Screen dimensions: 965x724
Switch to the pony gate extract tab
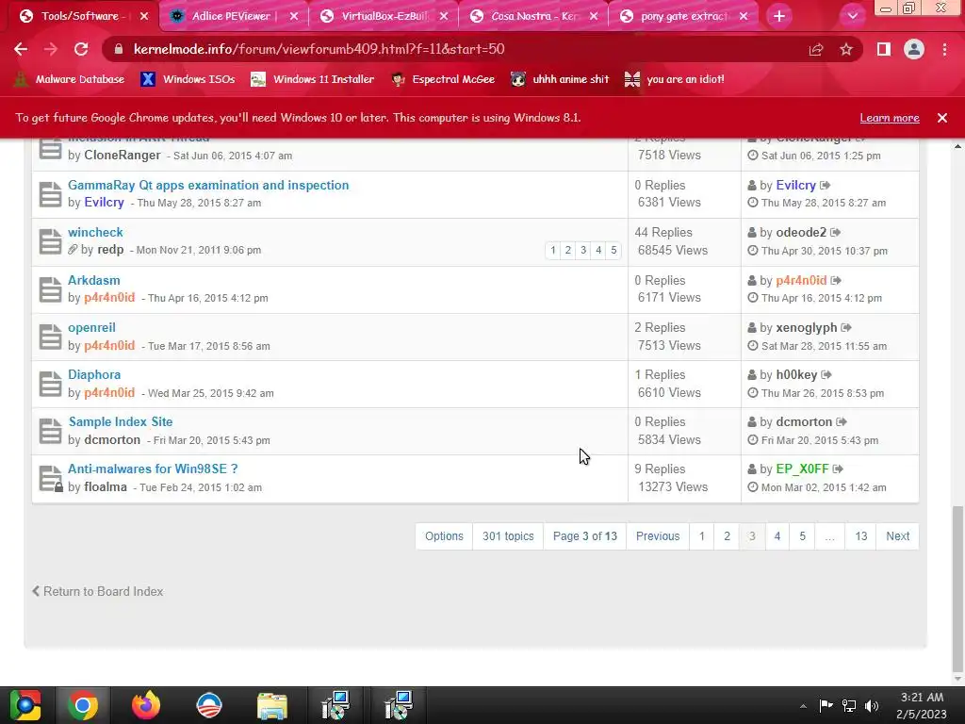tap(684, 16)
